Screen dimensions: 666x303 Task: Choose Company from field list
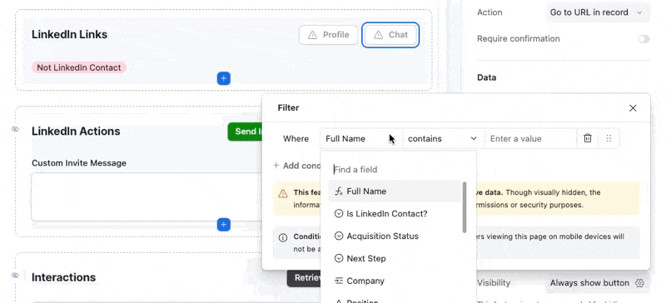395,281
